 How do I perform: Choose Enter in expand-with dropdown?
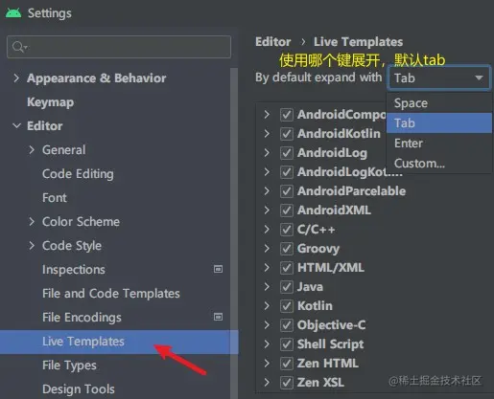439,144
